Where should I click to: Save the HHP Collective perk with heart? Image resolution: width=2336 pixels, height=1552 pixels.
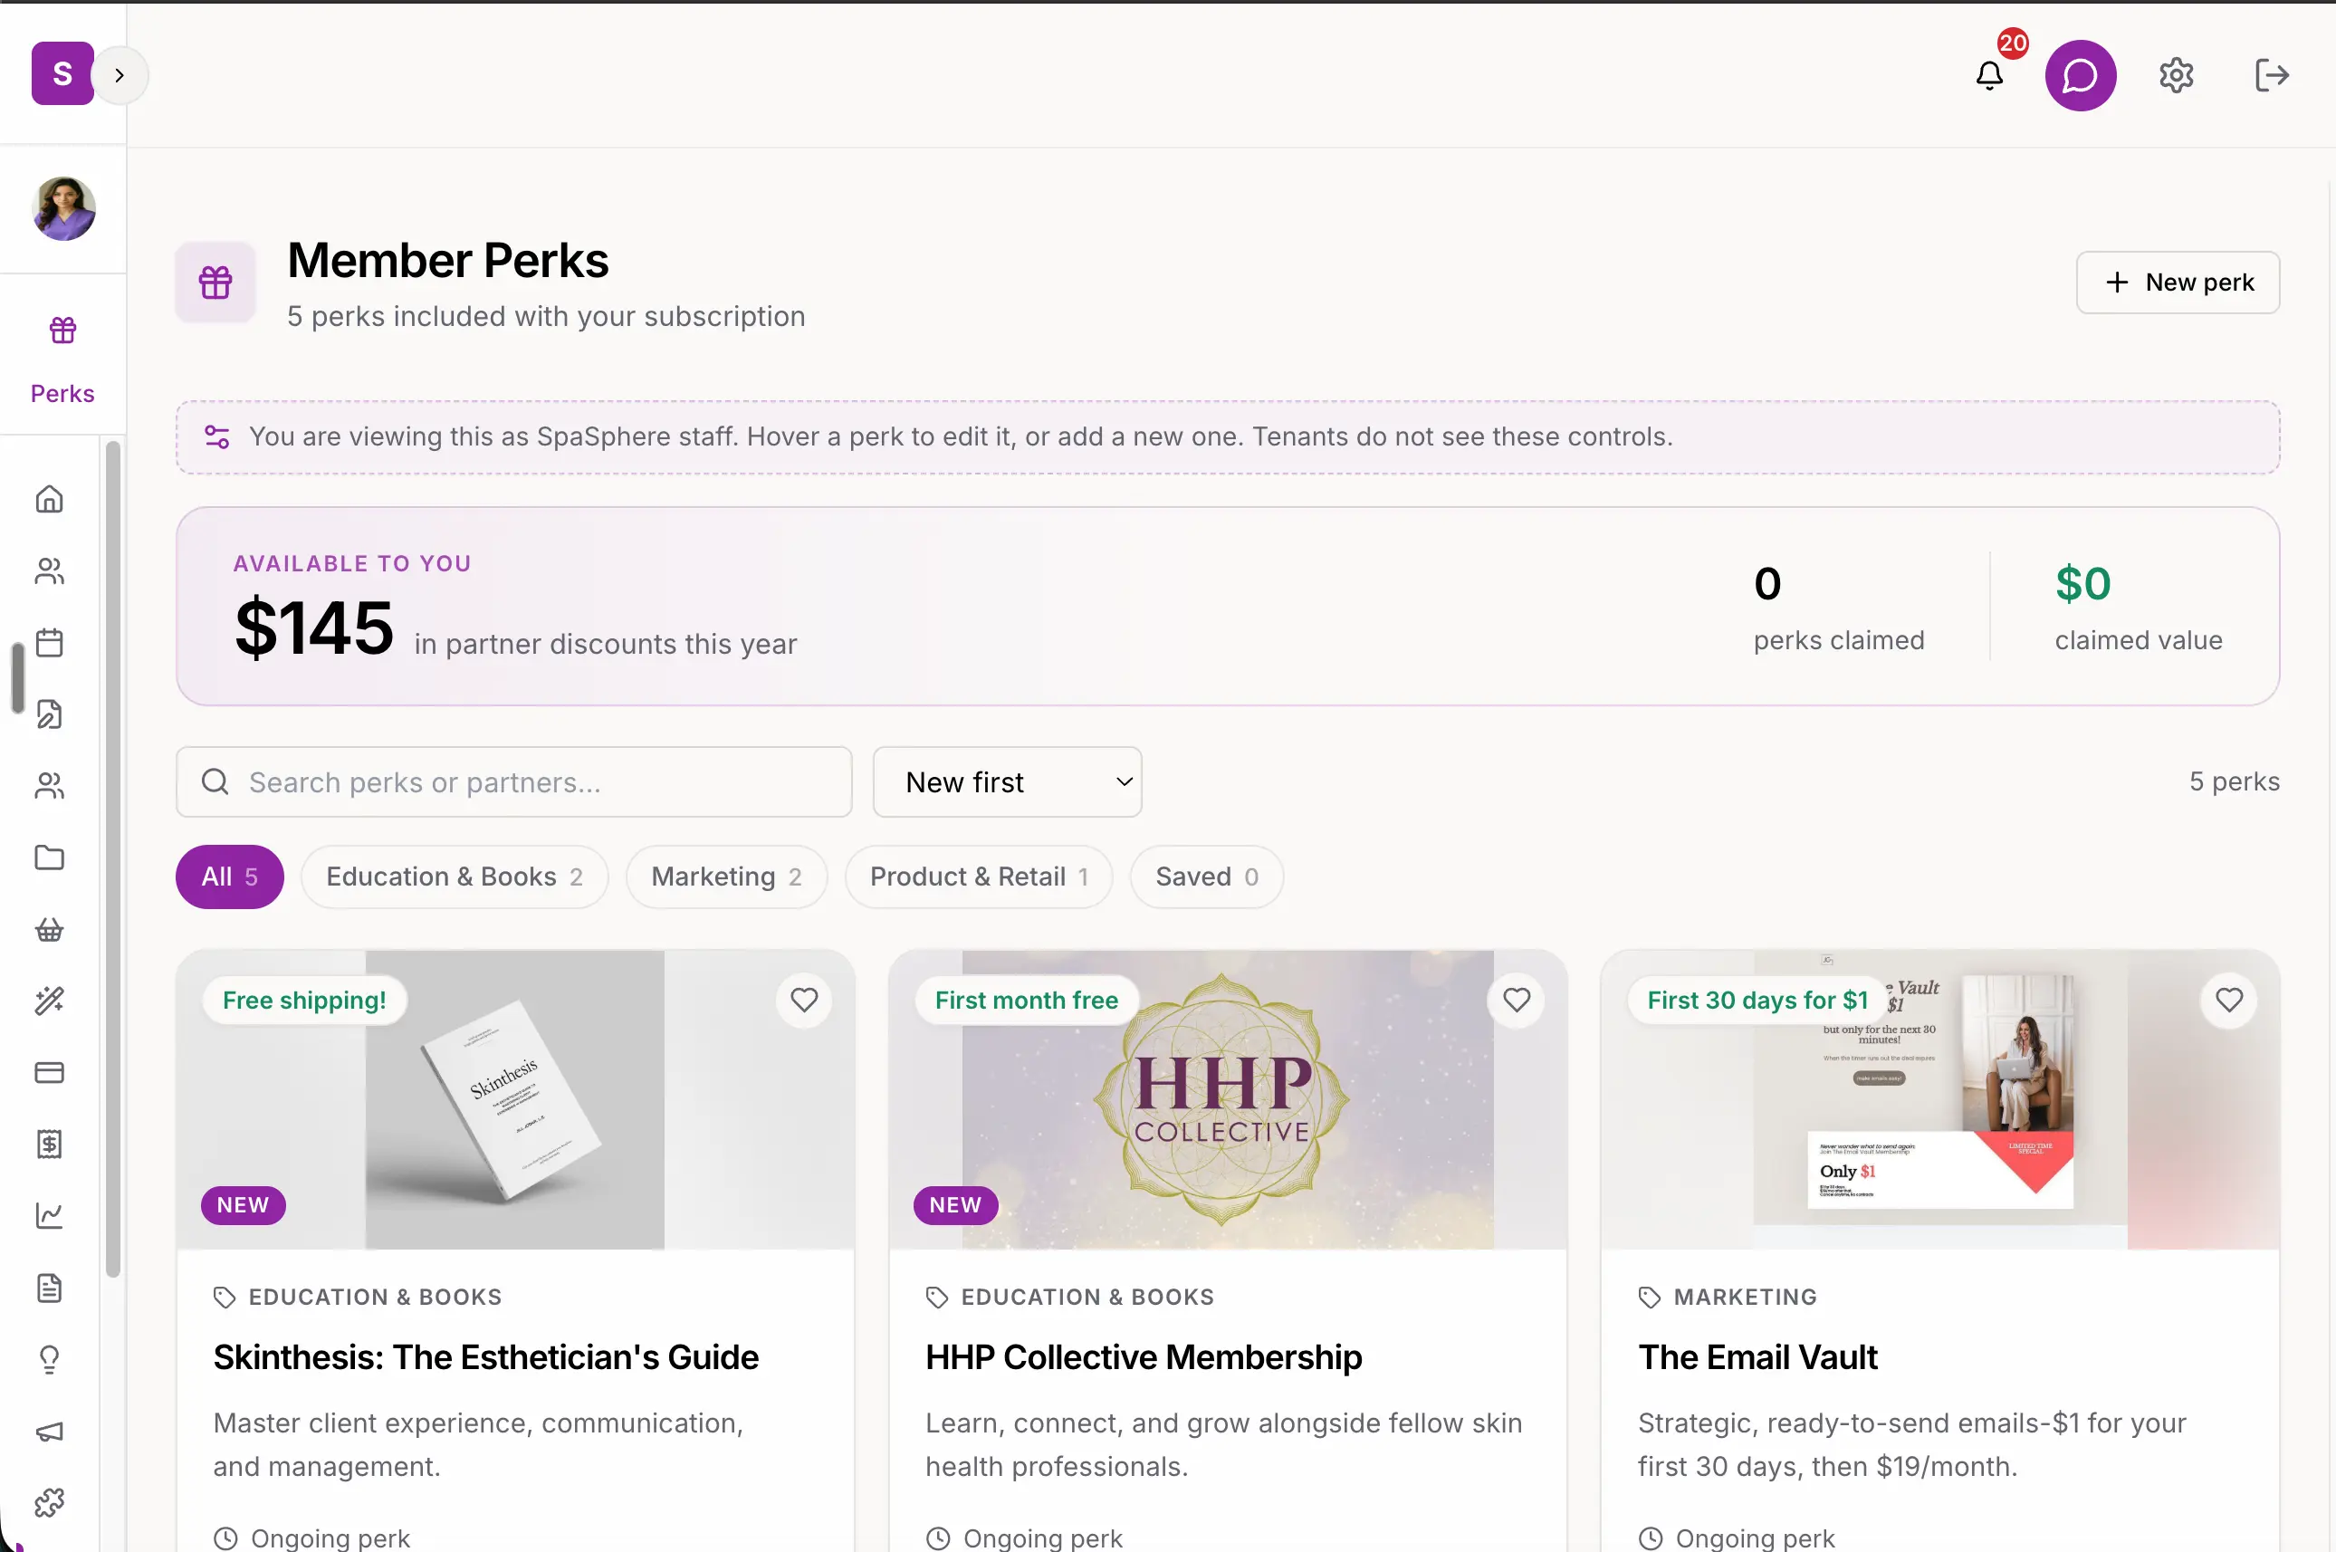(x=1517, y=1000)
